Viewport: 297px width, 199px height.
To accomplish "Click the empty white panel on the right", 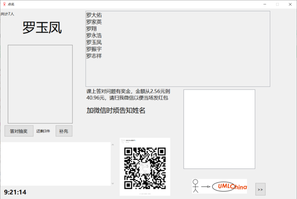I will click(219, 129).
